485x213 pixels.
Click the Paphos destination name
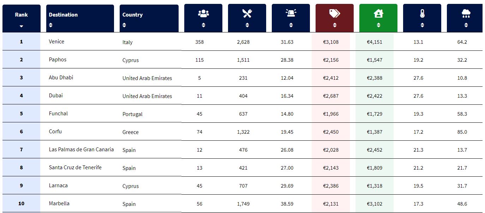coord(58,60)
